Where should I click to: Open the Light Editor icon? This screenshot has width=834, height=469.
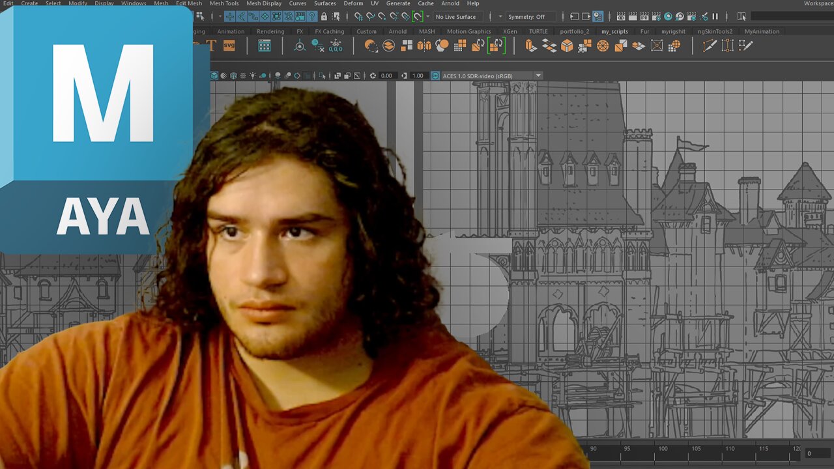point(703,16)
